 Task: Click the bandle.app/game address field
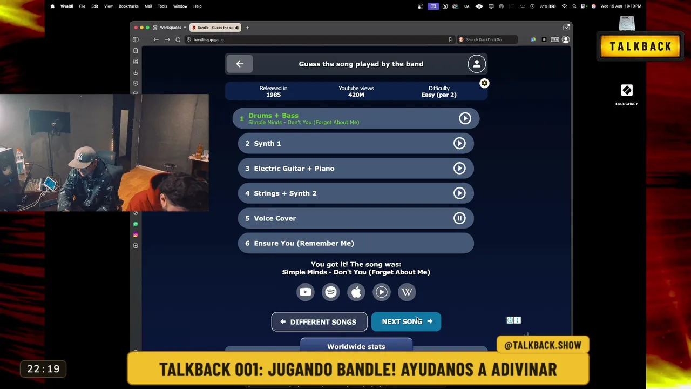[319, 39]
